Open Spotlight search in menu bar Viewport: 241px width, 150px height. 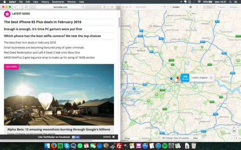230,2
